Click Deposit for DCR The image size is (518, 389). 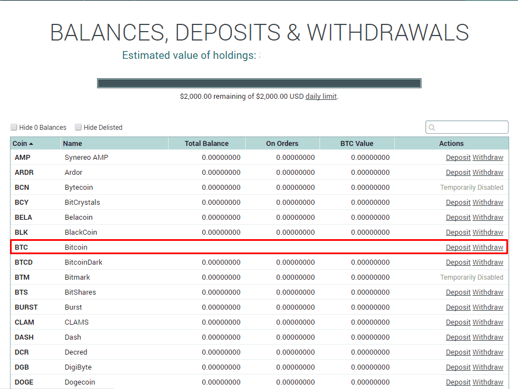pyautogui.click(x=458, y=352)
